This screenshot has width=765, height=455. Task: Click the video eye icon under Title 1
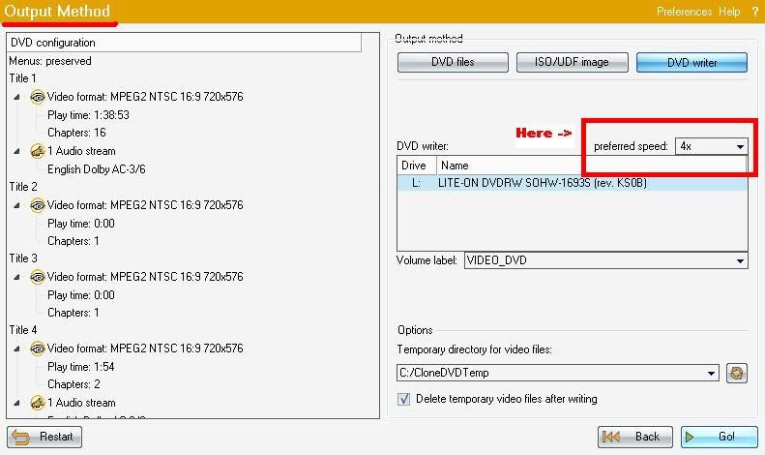[38, 97]
